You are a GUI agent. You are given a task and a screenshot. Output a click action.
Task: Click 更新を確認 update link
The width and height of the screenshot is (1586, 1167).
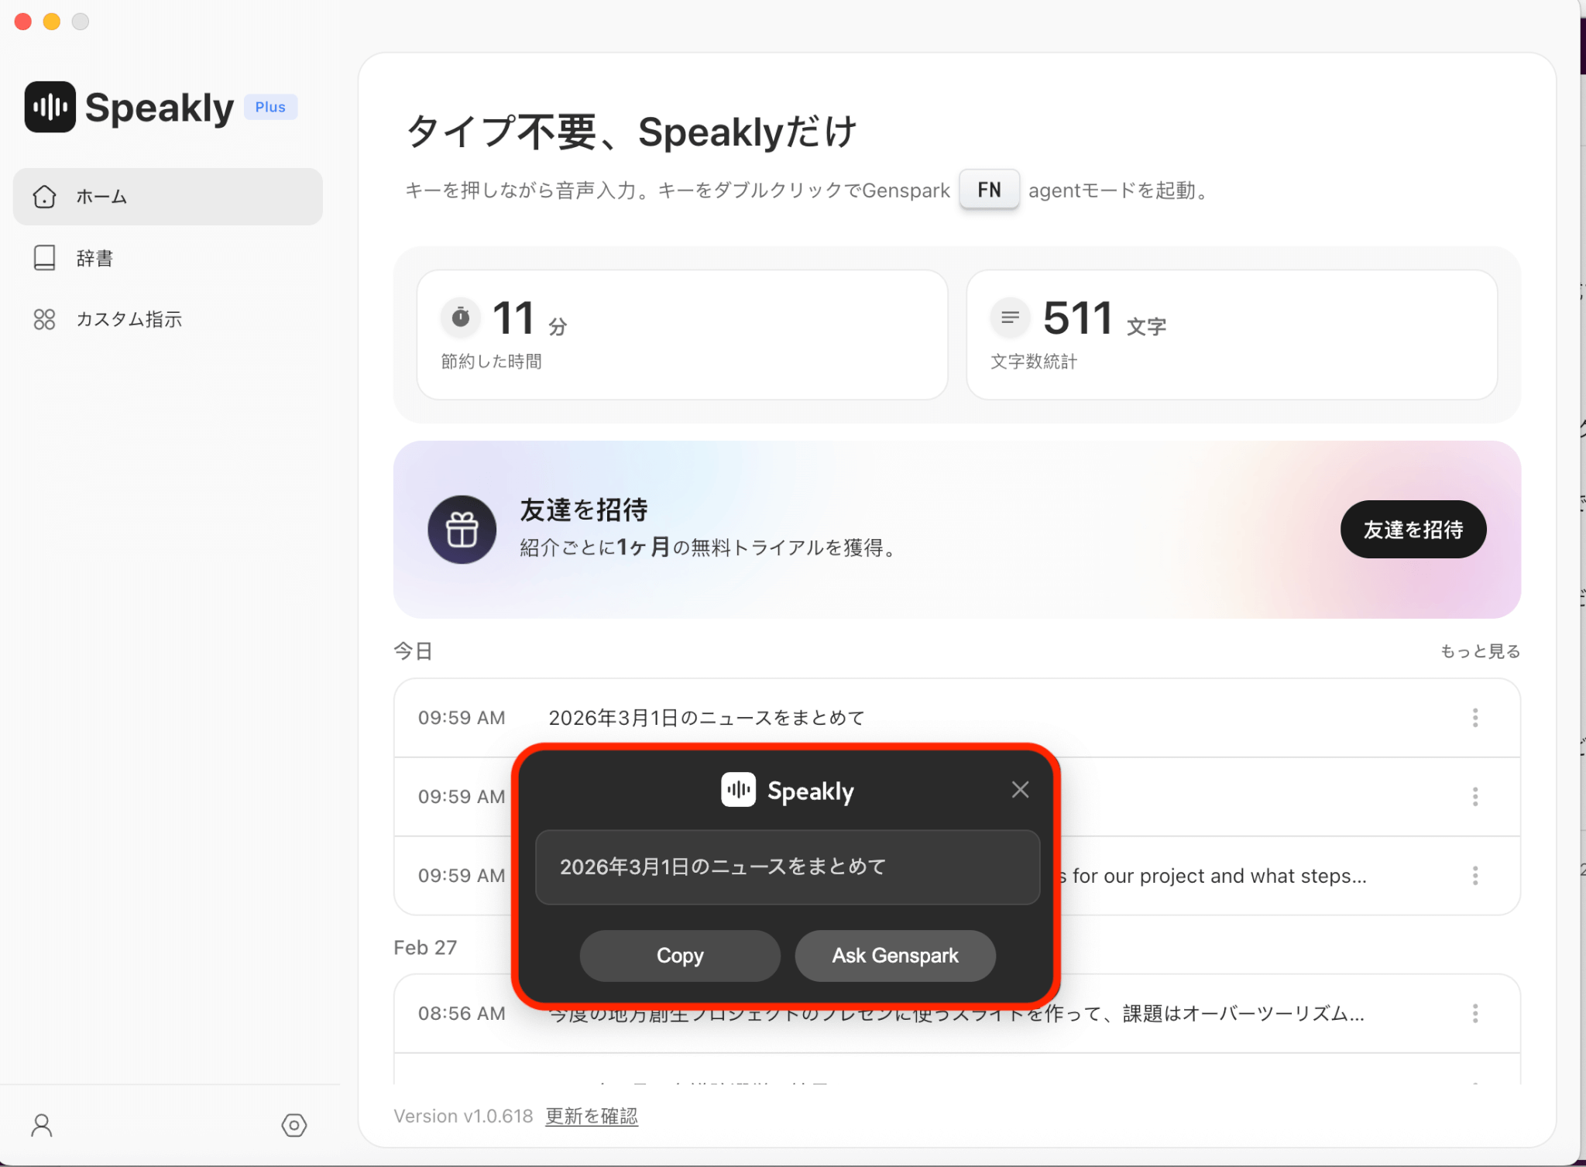pos(592,1116)
